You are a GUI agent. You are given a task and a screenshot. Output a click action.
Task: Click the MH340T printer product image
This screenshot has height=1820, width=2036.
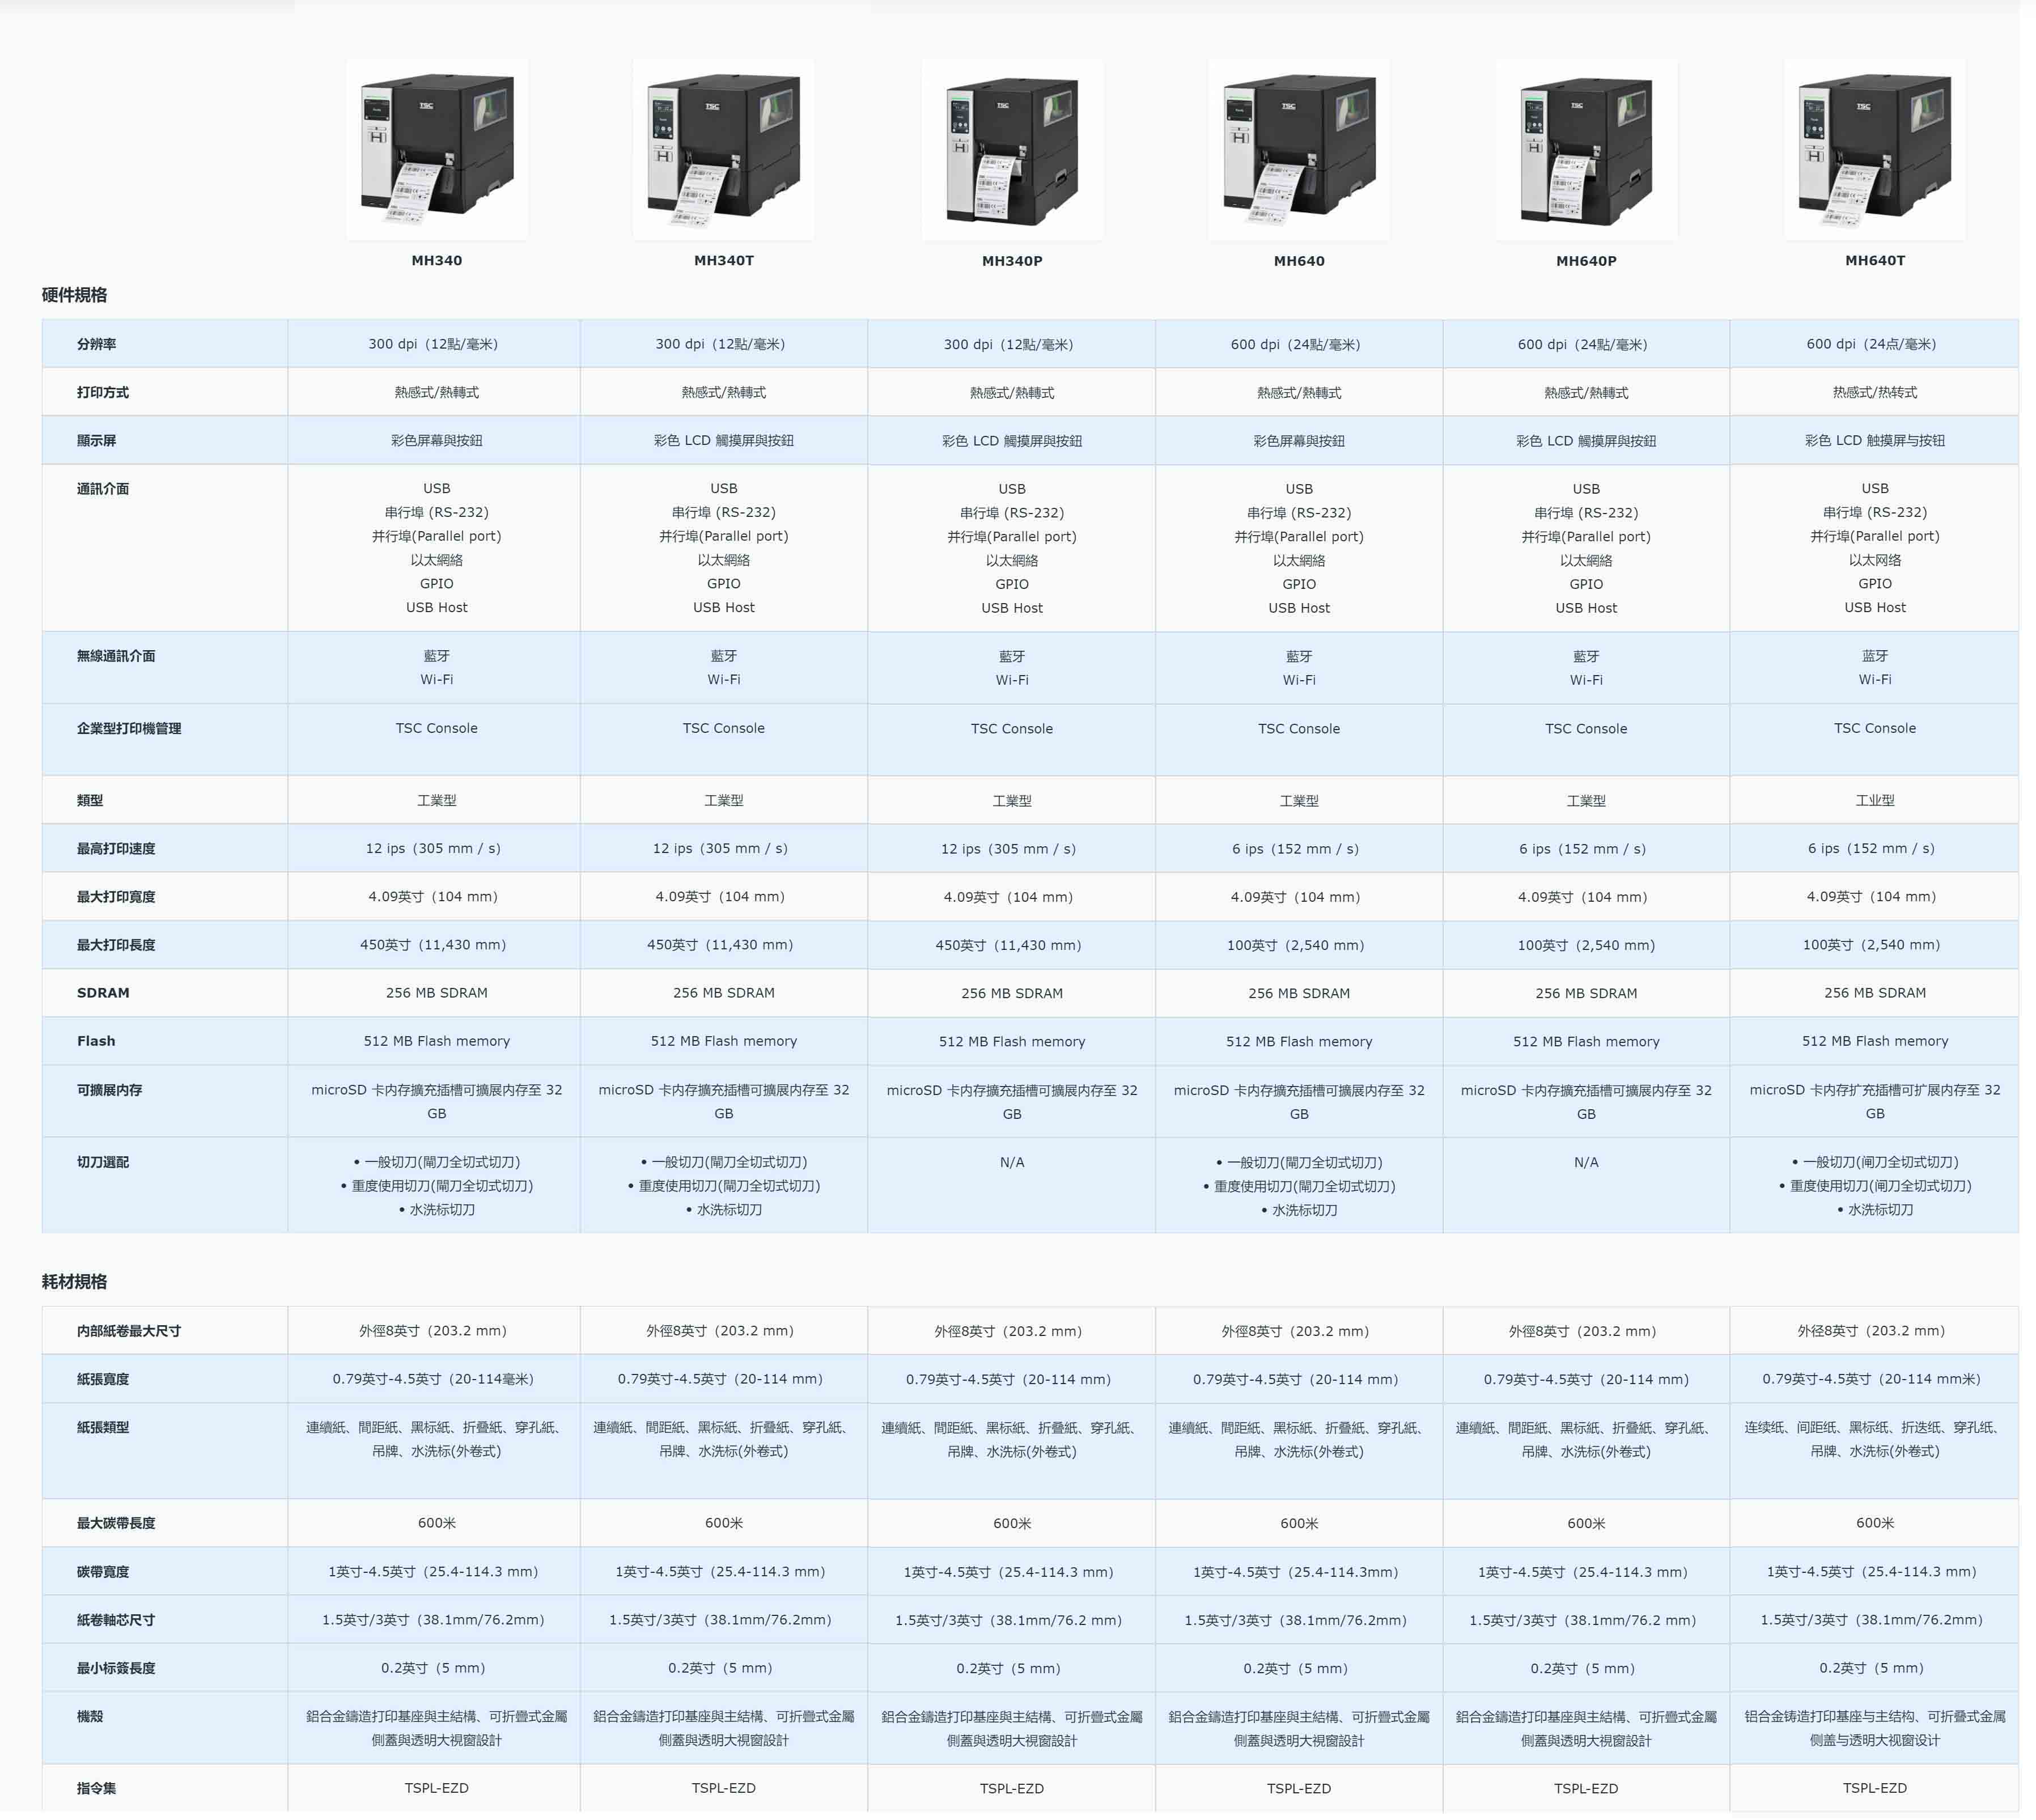coord(723,148)
